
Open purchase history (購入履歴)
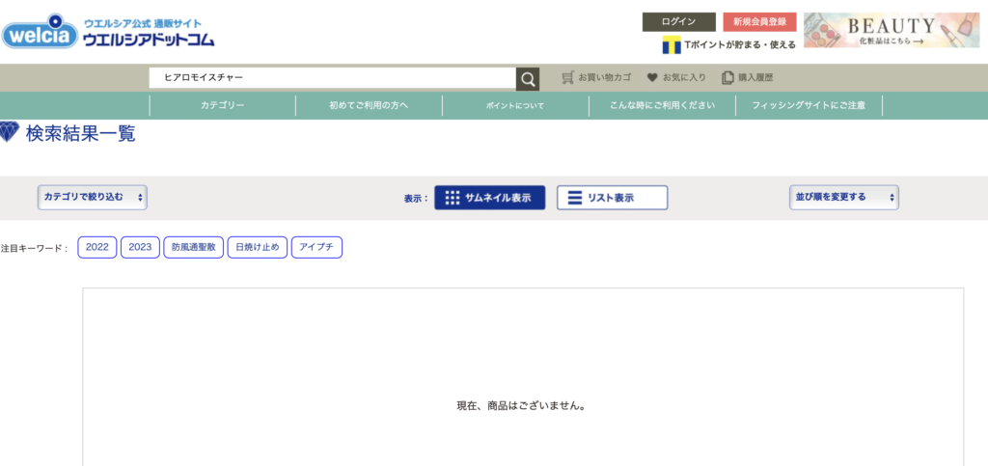tap(748, 78)
